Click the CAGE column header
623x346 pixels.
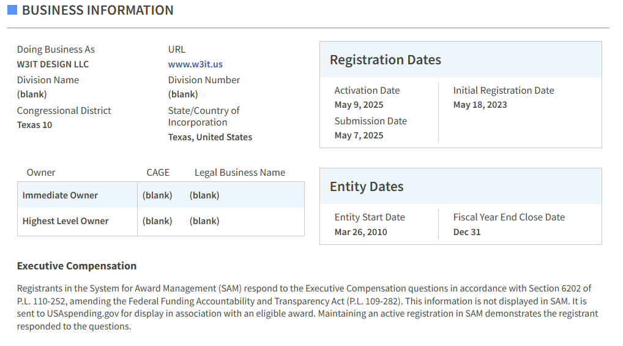tap(158, 173)
